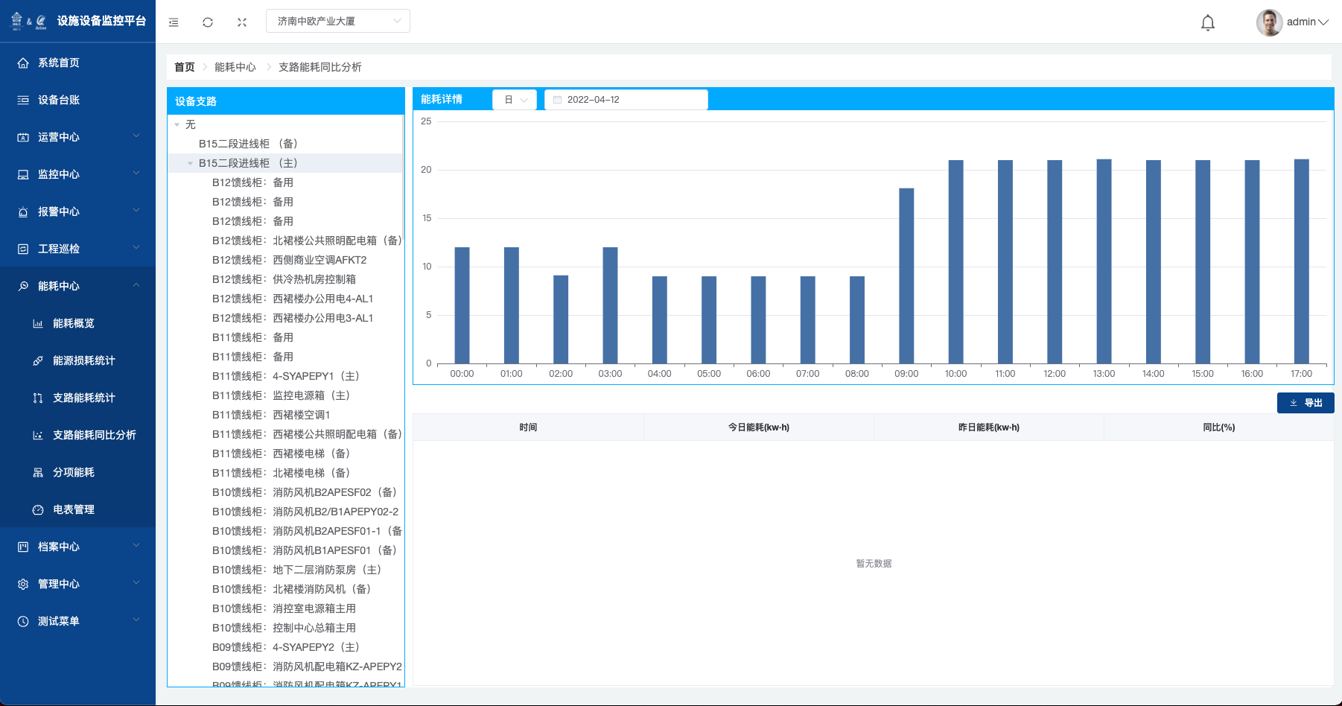Open 支路能耗统计 in sidebar
The image size is (1342, 706).
83,398
